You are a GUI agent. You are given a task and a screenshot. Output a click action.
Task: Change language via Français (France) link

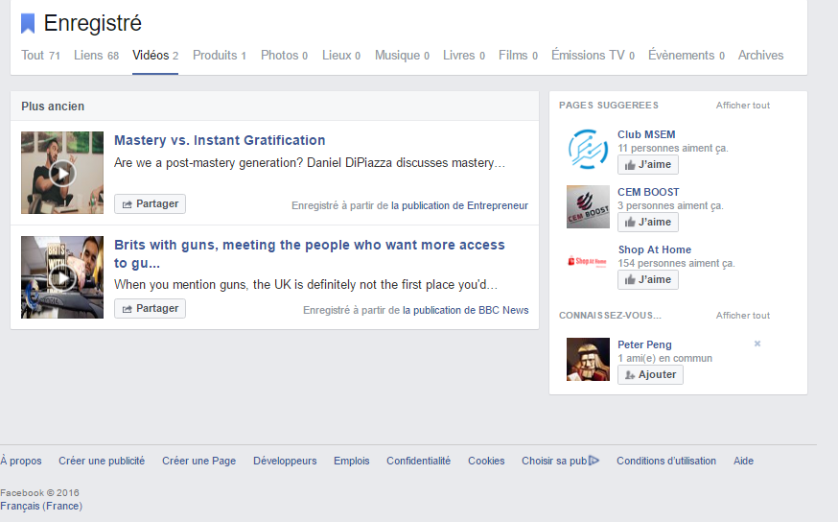[x=41, y=506]
